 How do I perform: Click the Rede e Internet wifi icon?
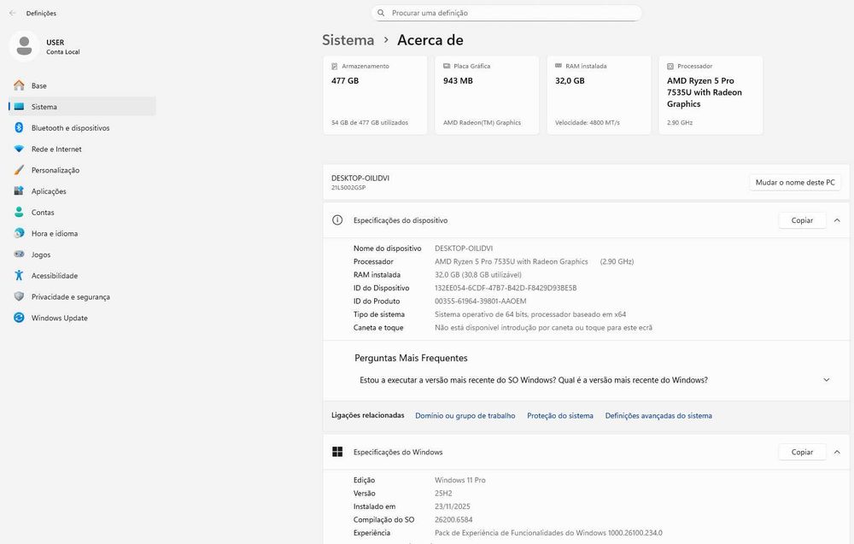19,149
